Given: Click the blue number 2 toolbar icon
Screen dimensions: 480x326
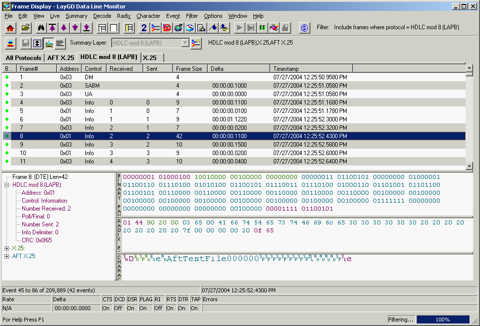Looking at the screenshot, I should tap(144, 28).
